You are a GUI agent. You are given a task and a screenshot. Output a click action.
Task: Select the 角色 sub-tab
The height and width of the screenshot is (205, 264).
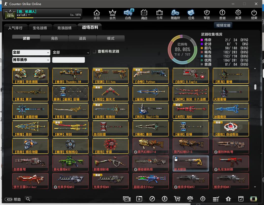point(54,38)
